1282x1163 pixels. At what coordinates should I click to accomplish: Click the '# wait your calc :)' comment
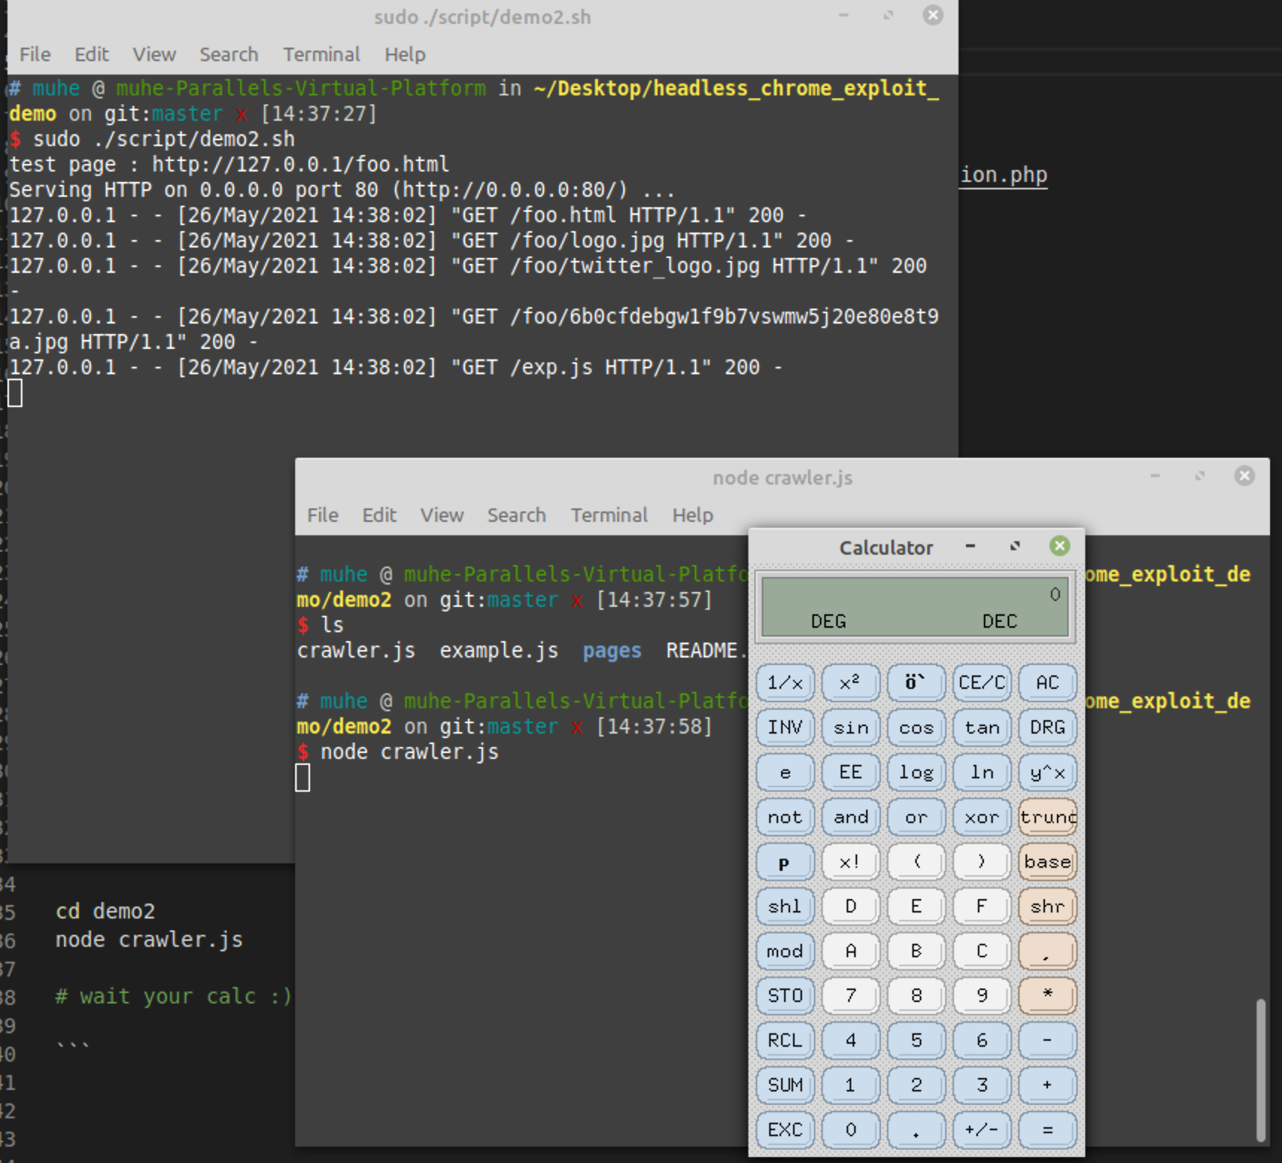pos(174,996)
